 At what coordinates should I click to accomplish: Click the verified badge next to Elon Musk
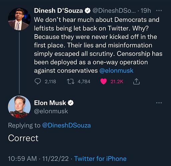71,103
